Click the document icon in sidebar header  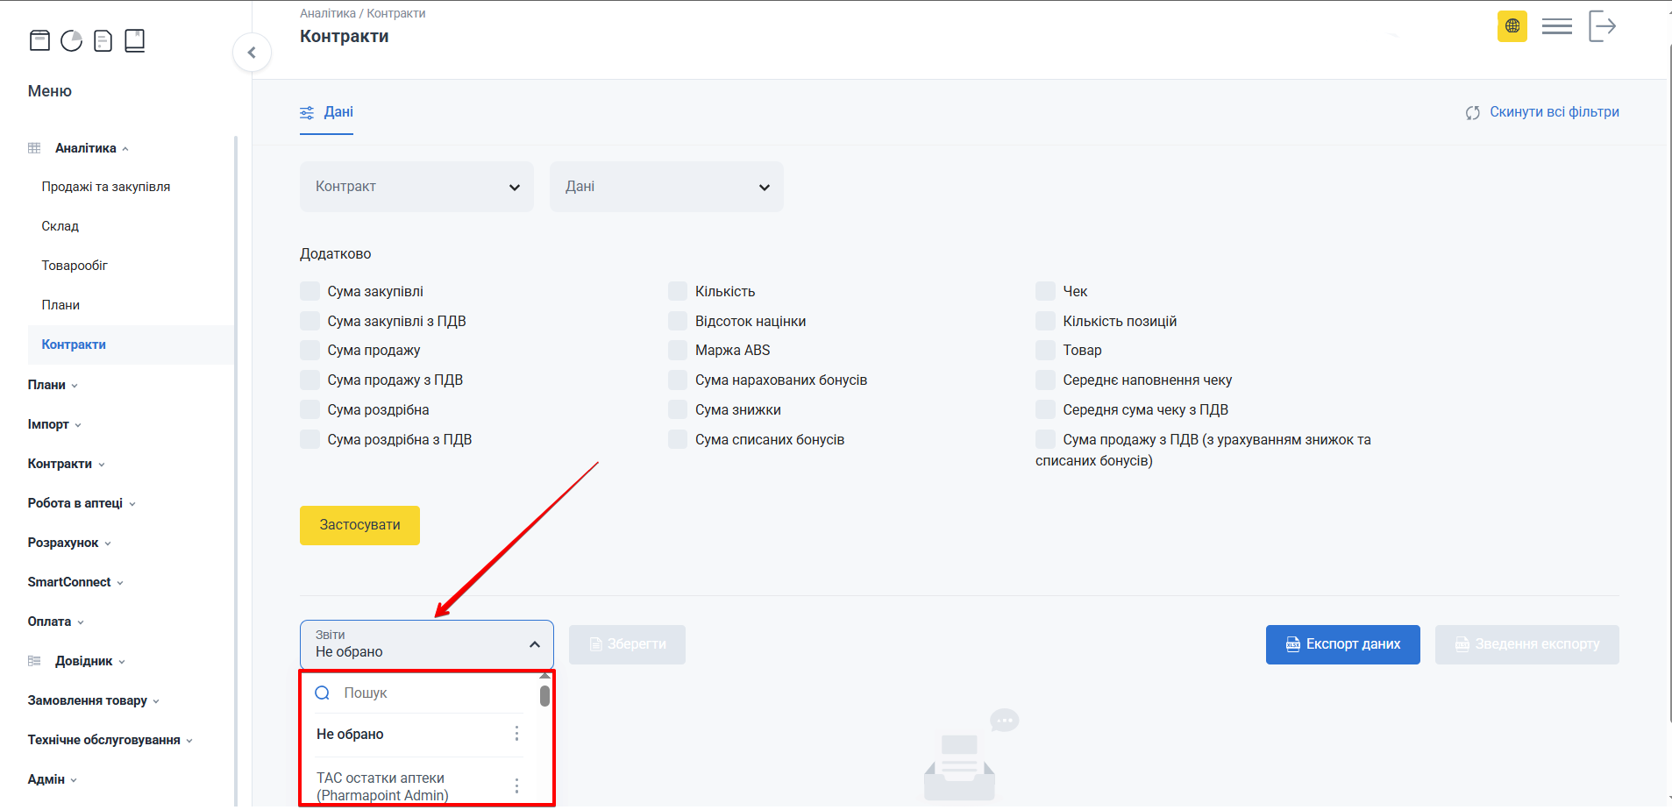tap(103, 40)
